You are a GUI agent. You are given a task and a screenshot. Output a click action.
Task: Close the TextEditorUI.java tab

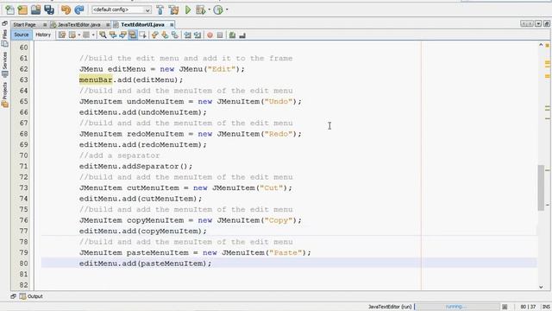click(172, 25)
